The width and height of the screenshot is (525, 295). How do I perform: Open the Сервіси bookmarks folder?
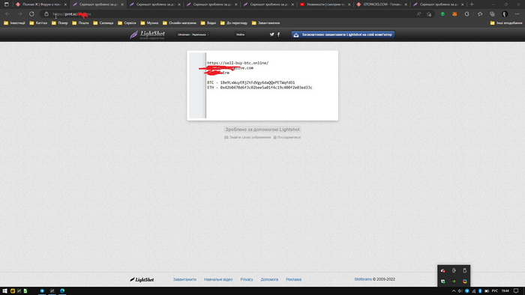point(127,23)
